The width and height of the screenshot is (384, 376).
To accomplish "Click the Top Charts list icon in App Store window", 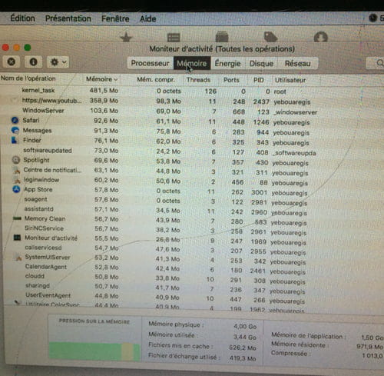I will [174, 37].
